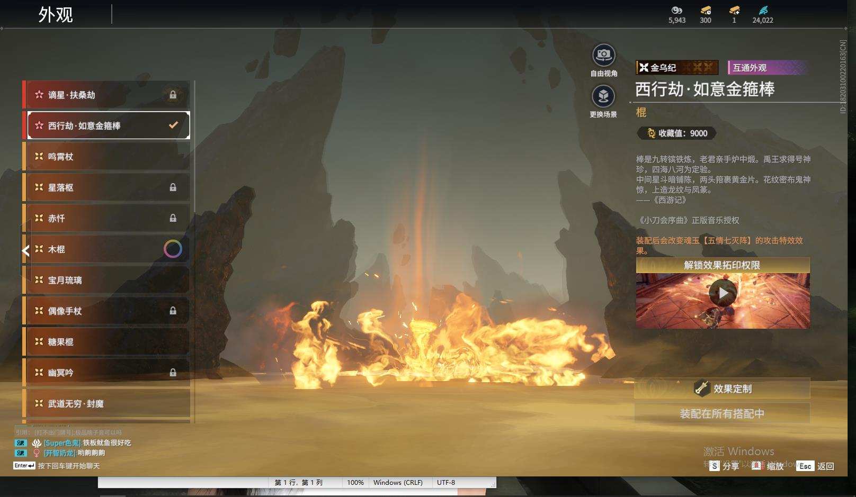Select the 幽冥吟 skin
Viewport: 856px width, 497px height.
pyautogui.click(x=106, y=372)
